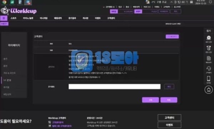Open the 텔레그램 고객센터문의 link in footer
This screenshot has height=129, width=214.
(62, 126)
